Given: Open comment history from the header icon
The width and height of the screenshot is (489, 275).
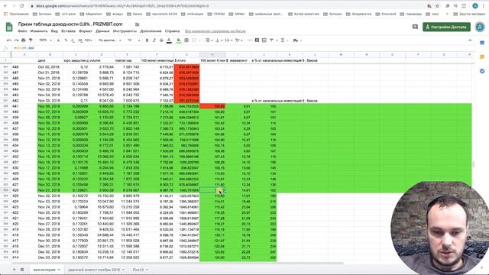Looking at the screenshot, I should (x=415, y=27).
